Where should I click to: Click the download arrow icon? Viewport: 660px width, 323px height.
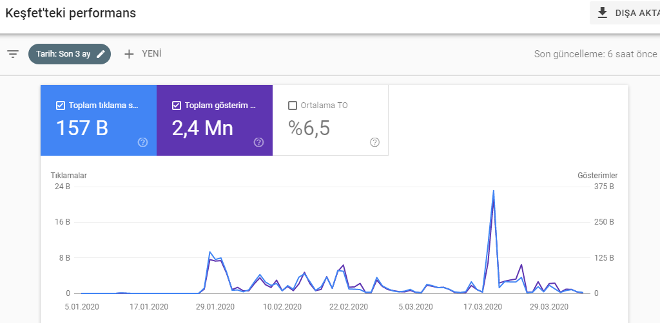pyautogui.click(x=603, y=13)
